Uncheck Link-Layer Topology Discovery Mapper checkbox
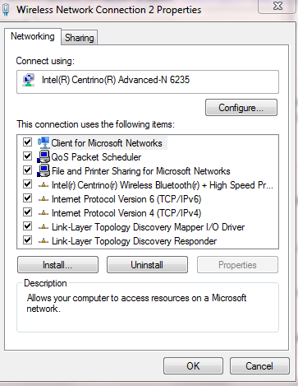Image resolution: width=298 pixels, height=386 pixels. [x=27, y=226]
